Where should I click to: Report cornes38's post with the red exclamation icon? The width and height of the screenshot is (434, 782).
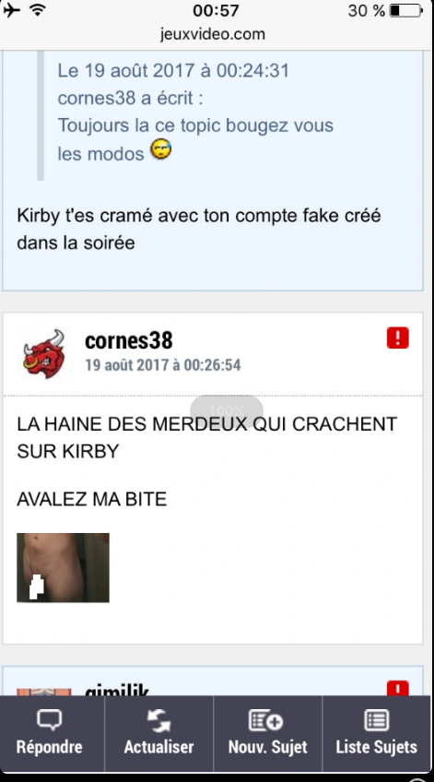click(x=398, y=338)
